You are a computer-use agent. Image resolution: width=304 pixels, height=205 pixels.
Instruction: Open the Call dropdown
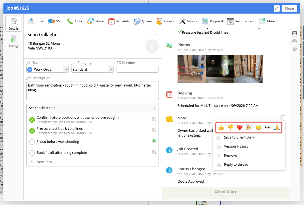tap(75, 21)
